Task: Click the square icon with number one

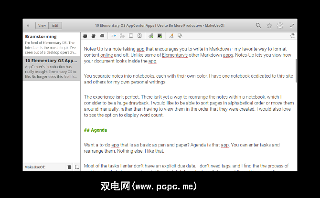Action: [x=139, y=36]
